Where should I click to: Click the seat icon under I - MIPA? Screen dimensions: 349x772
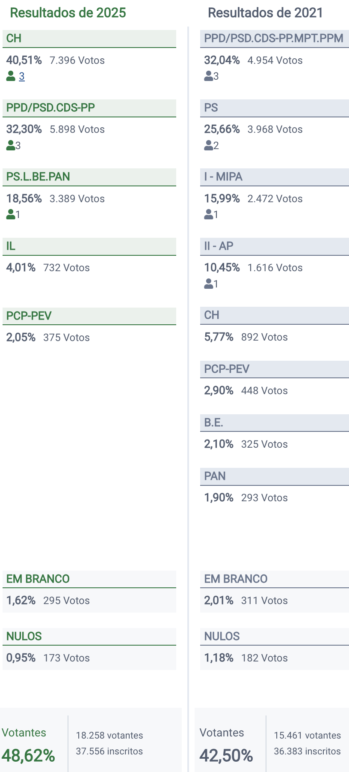click(209, 214)
